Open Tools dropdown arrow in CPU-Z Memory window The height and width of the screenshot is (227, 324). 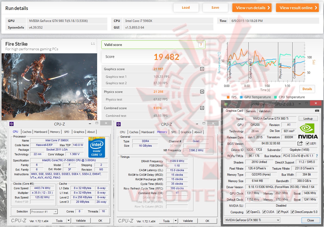[176, 221]
